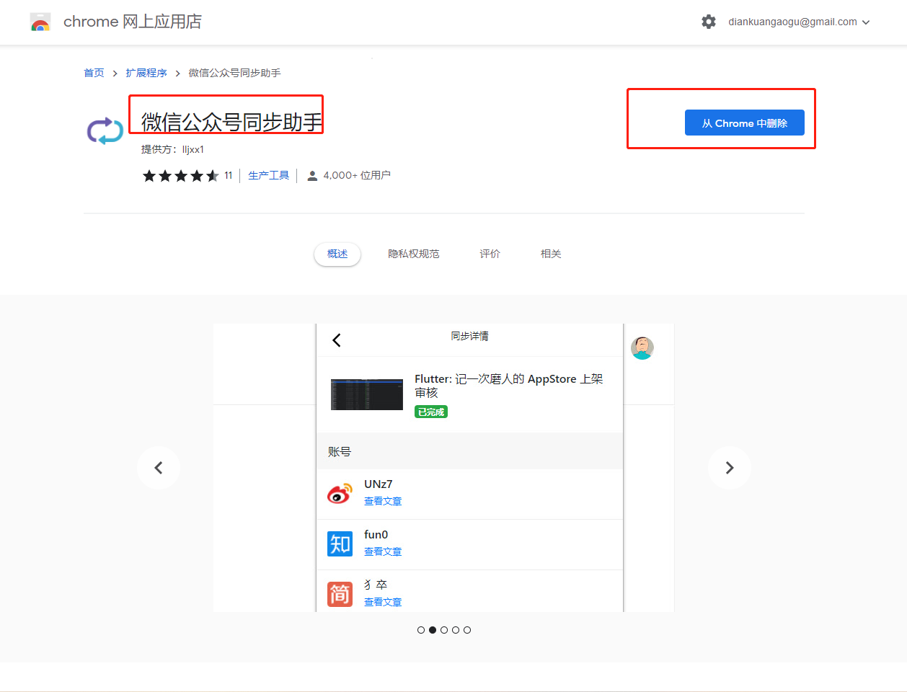Click the extension's sync arrows icon
907x692 pixels.
pyautogui.click(x=105, y=131)
